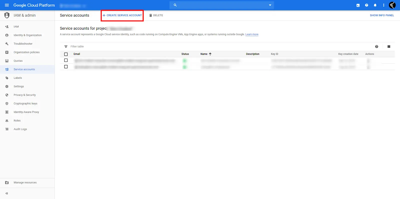Click the Key ID column header
The width and height of the screenshot is (400, 199).
(x=274, y=54)
